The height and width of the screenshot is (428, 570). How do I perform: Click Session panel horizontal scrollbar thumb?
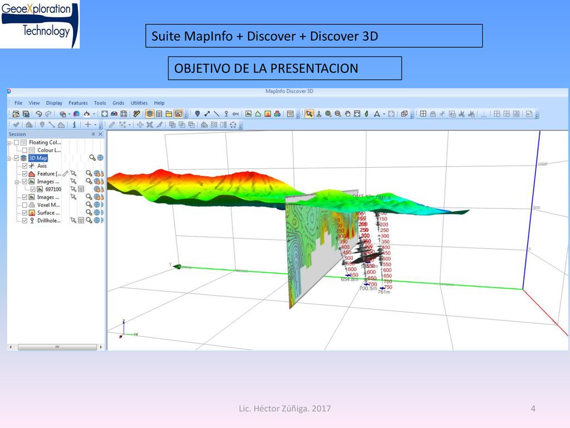pos(57,347)
